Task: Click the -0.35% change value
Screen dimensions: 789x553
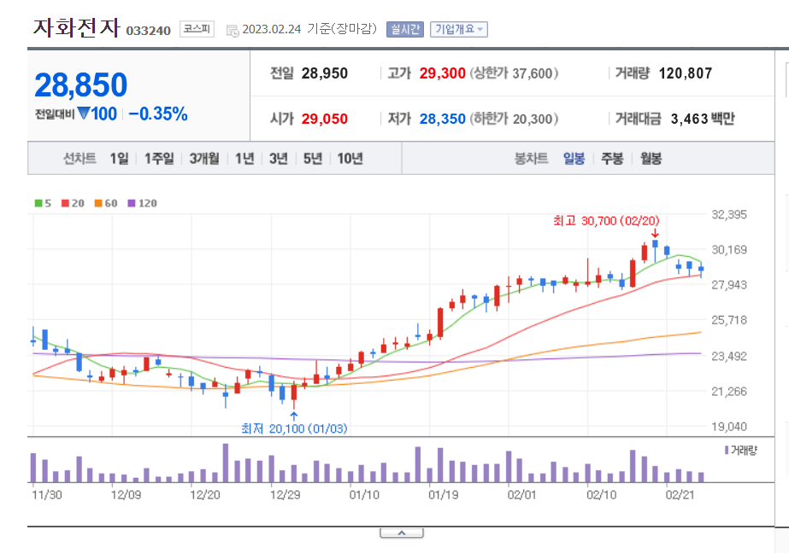Action: coord(158,114)
